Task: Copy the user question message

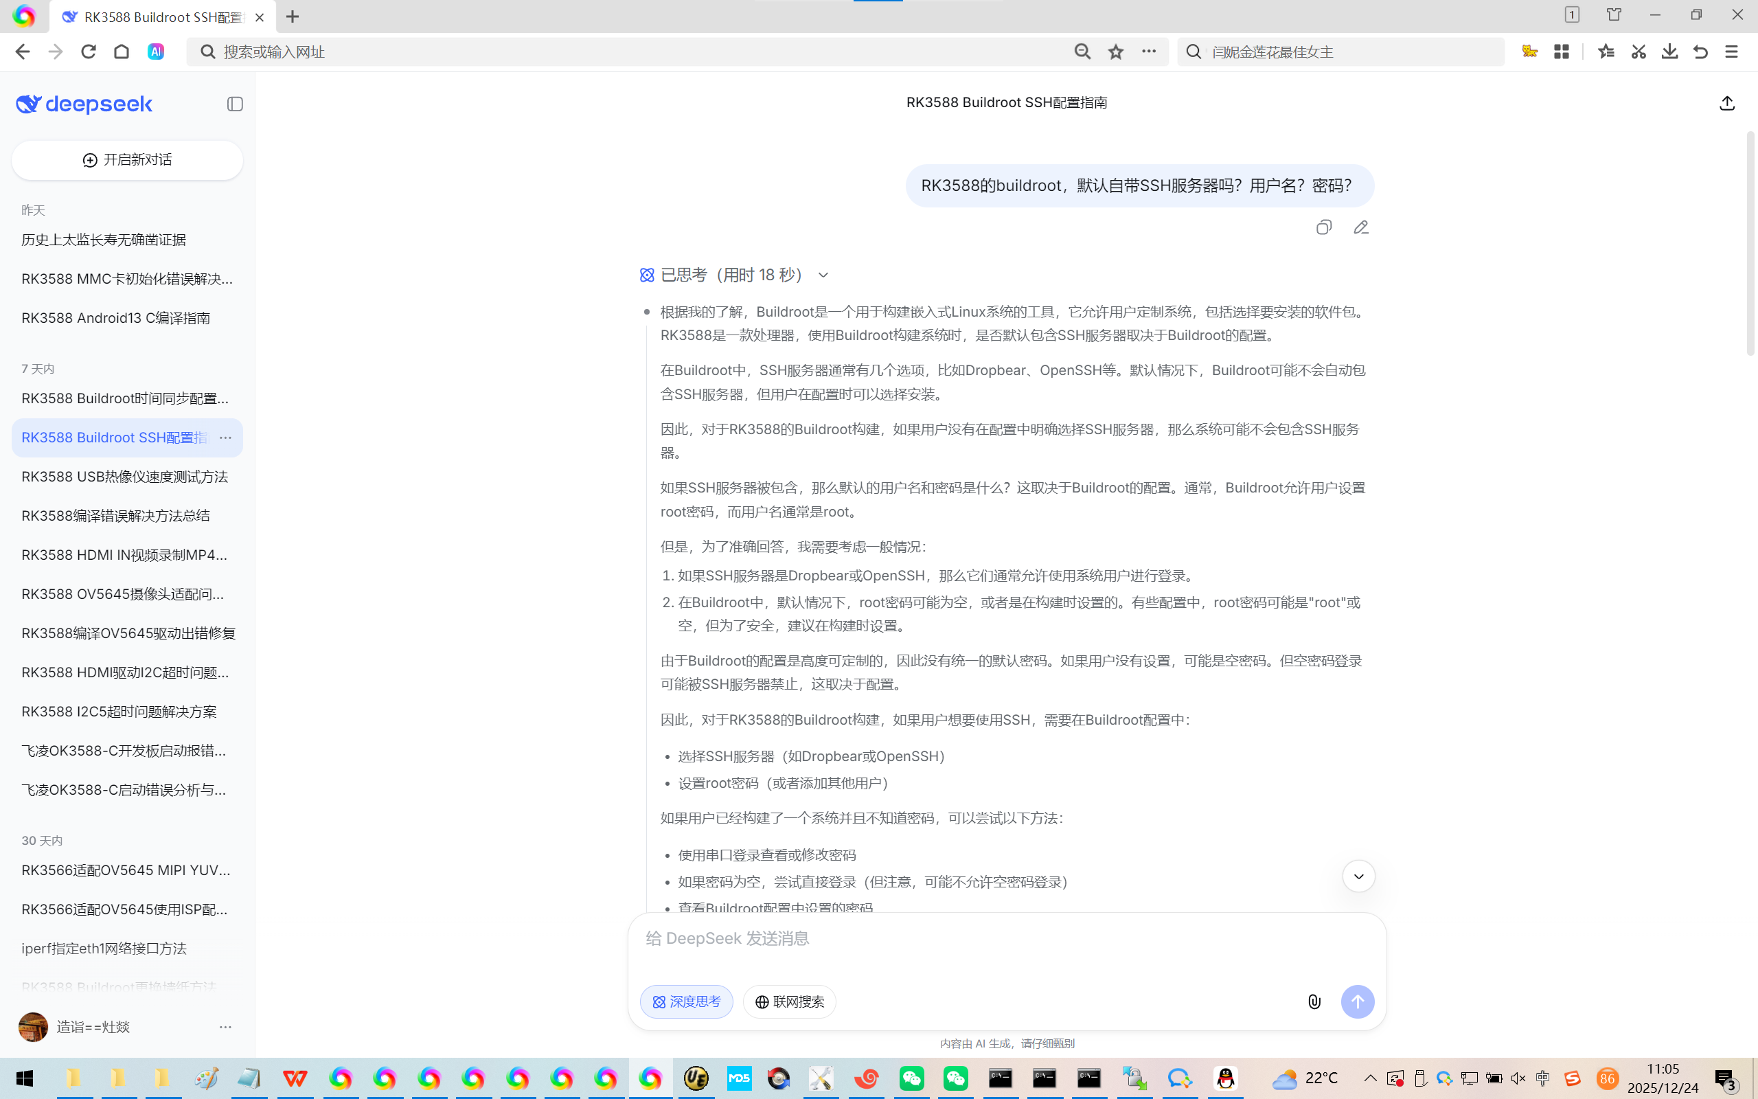Action: click(1323, 227)
